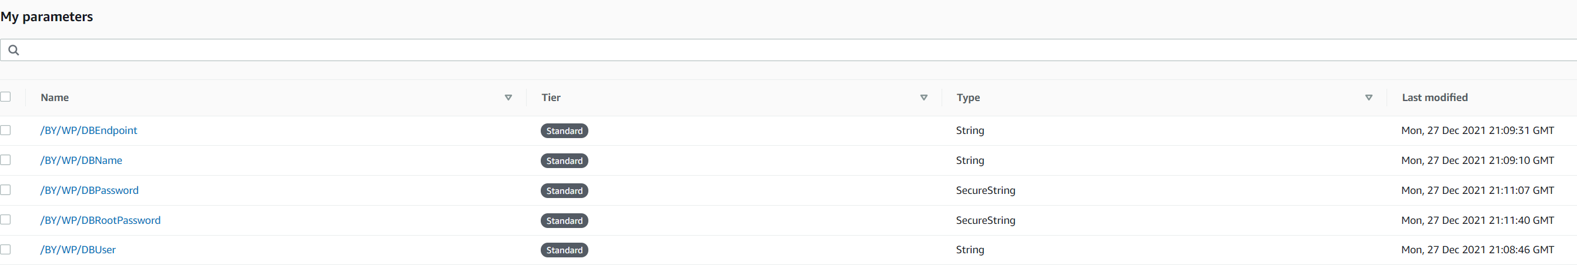This screenshot has height=265, width=1577.
Task: Select the /BY/WP/DBPassword row checkbox
Action: pyautogui.click(x=5, y=190)
